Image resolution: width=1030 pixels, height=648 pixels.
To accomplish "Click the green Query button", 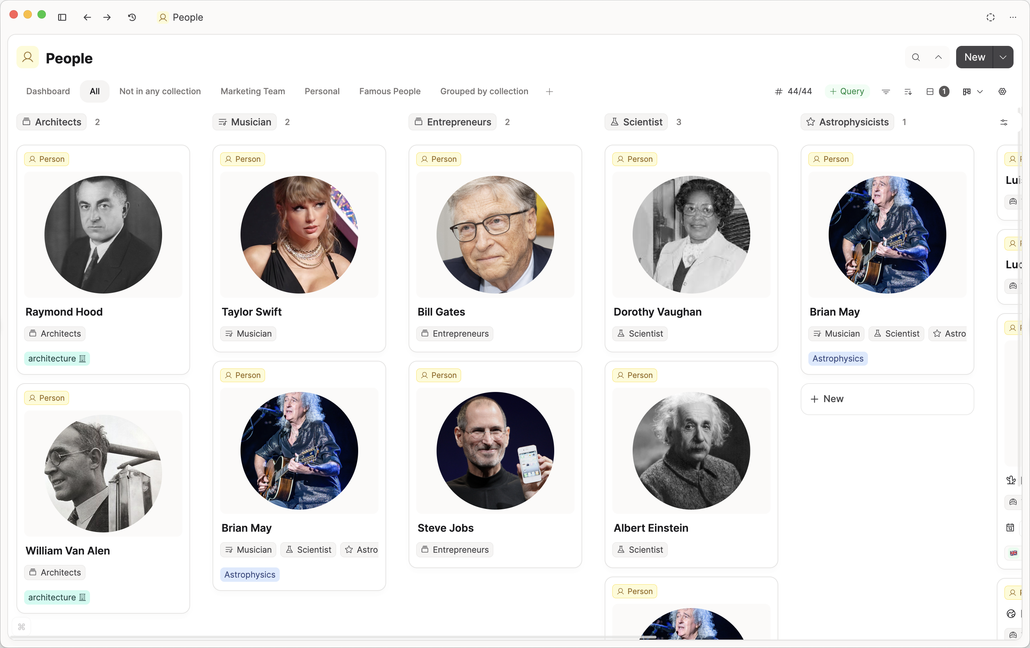I will point(847,91).
